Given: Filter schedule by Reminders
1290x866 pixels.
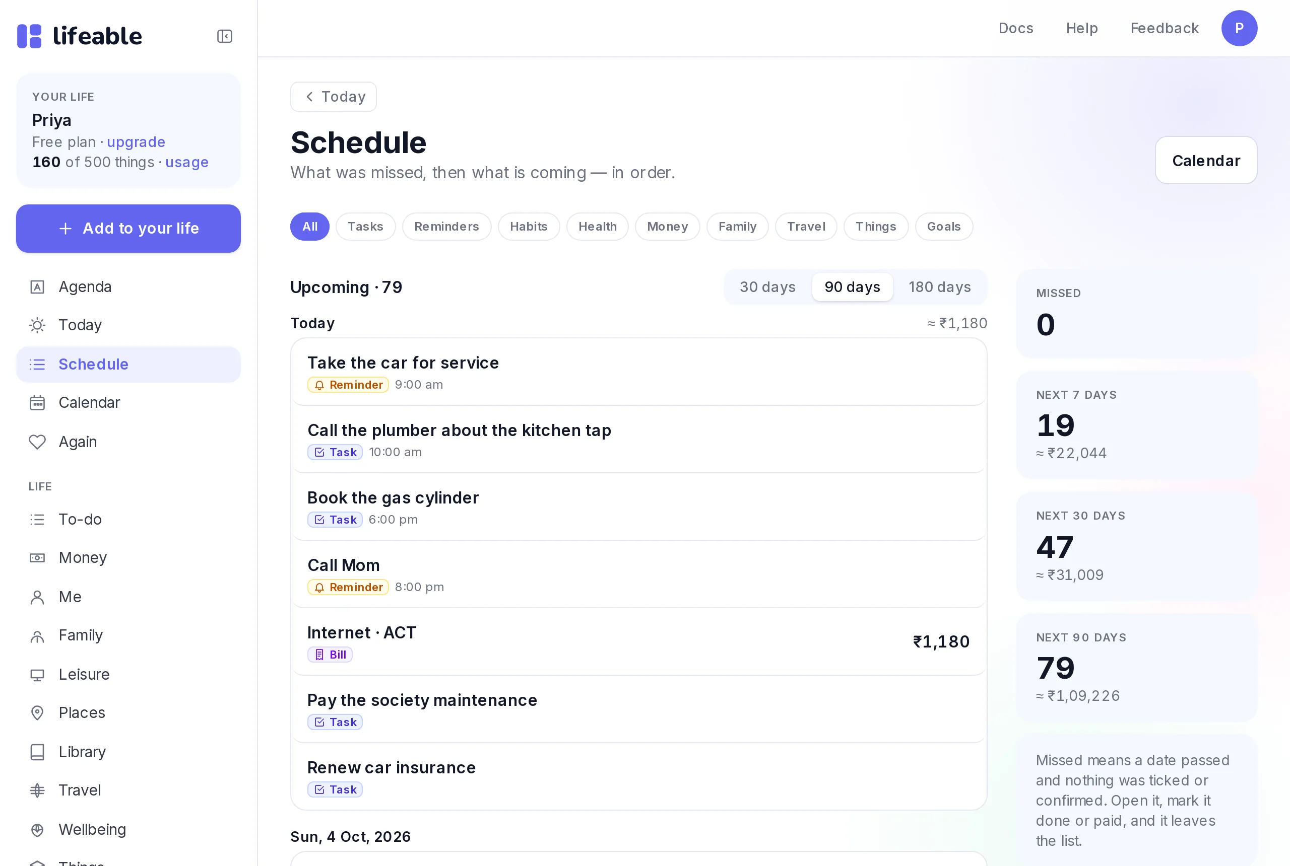Looking at the screenshot, I should click(446, 227).
